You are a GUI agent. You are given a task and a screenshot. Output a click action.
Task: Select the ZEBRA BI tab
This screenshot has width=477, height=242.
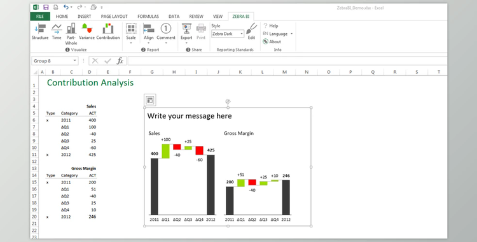(x=241, y=17)
